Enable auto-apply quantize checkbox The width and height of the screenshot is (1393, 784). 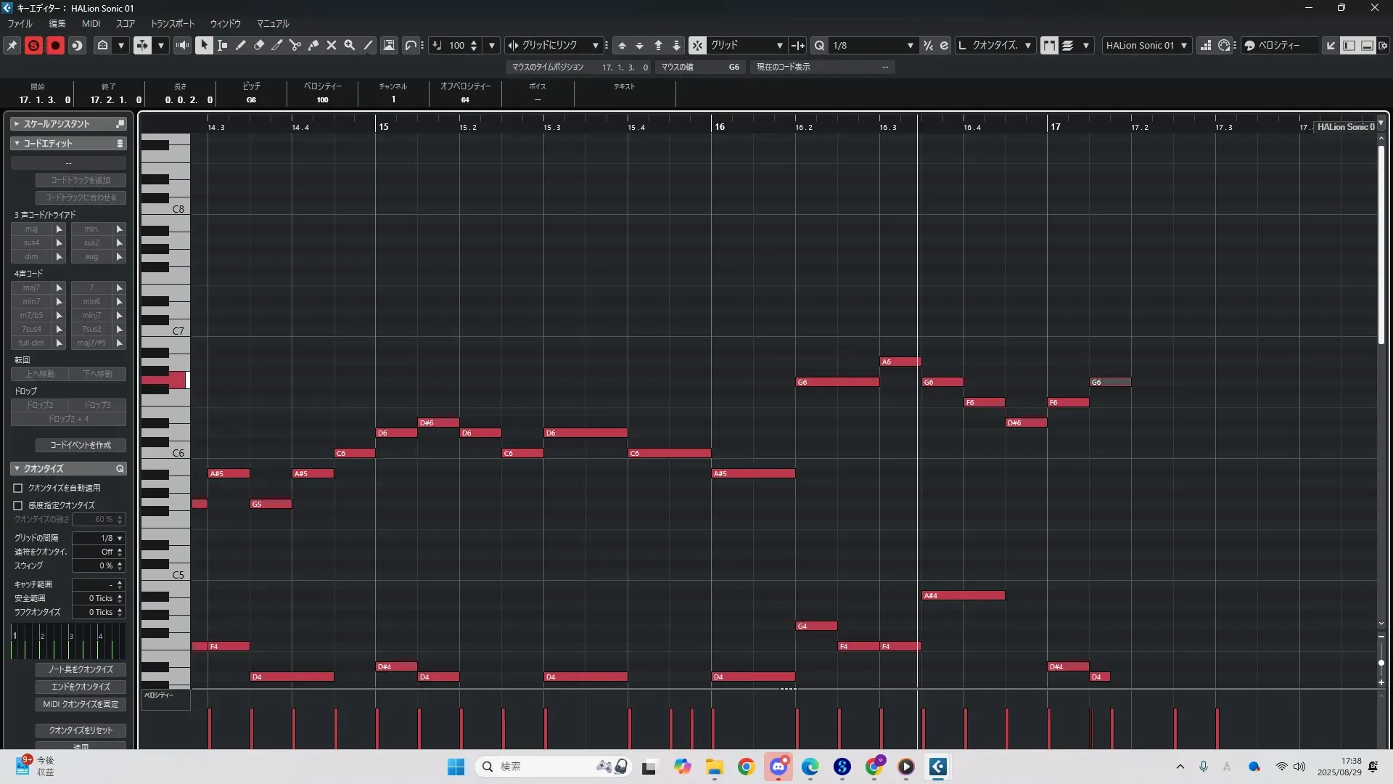tap(18, 489)
